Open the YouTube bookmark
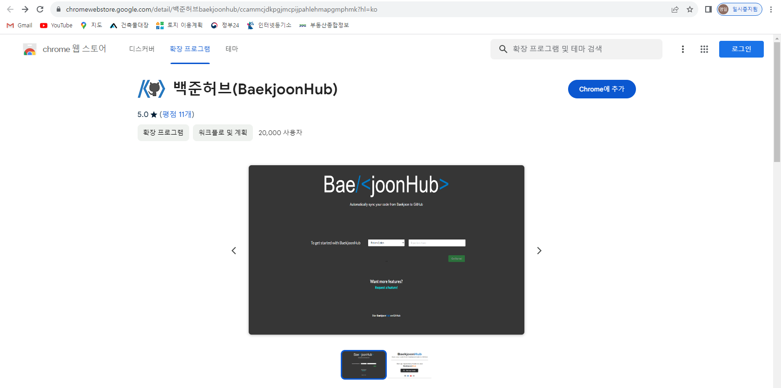This screenshot has width=781, height=388. click(x=56, y=26)
